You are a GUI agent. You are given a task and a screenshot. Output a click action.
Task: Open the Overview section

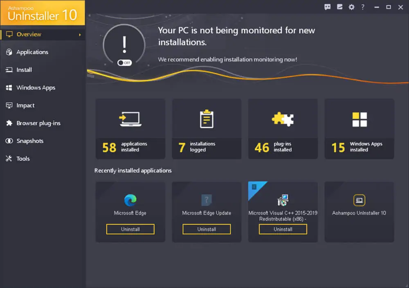point(43,34)
